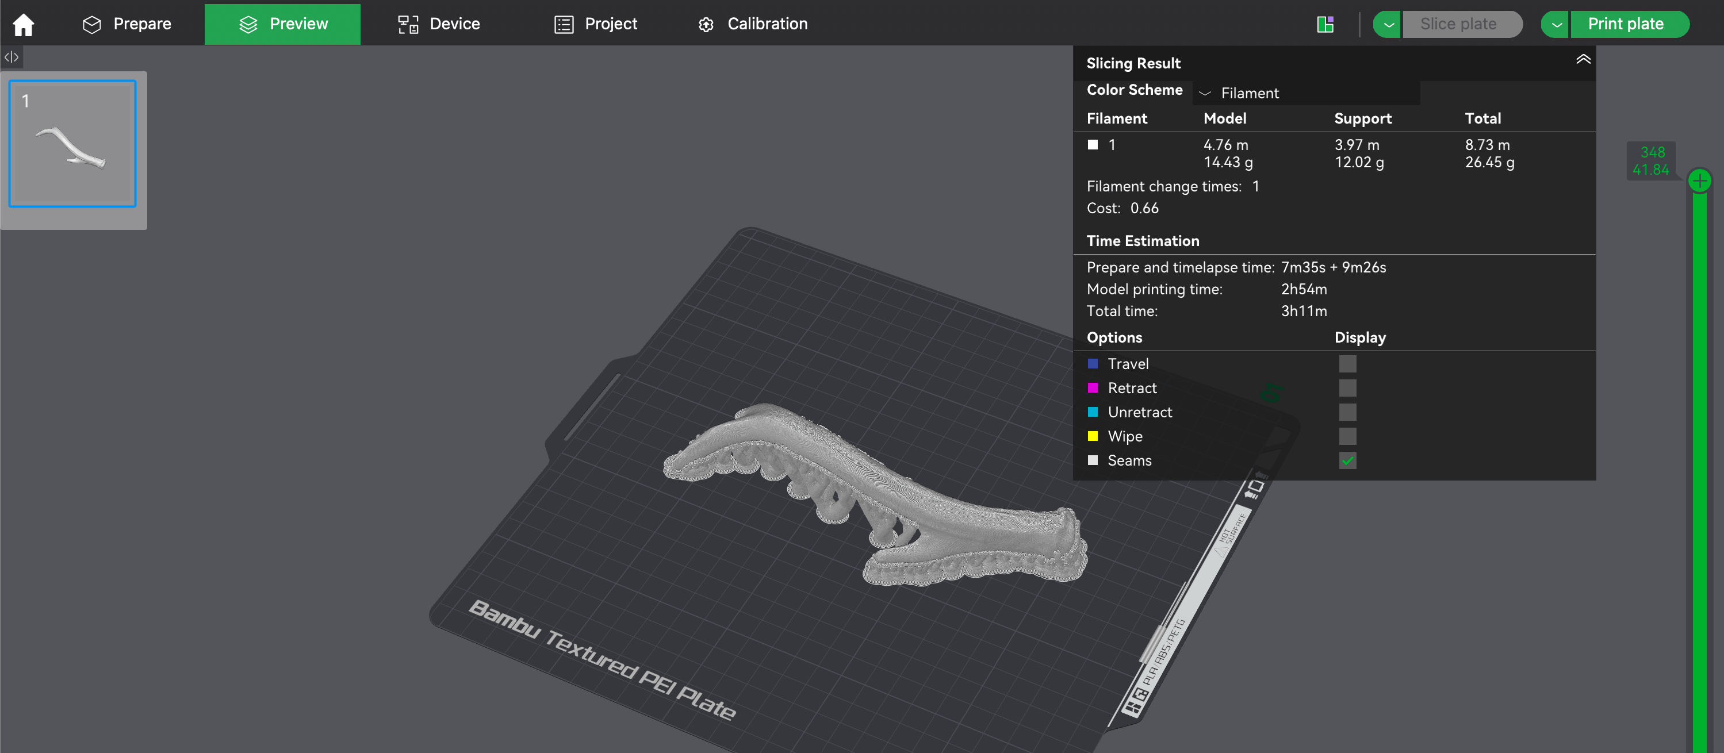Click the plate arrangement icon near Slice plate

[1325, 24]
